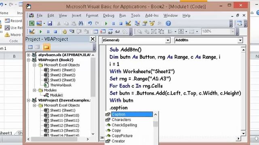259x145 pixels.
Task: Toggle Breakpoint with the hand icon
Action: pos(64,31)
